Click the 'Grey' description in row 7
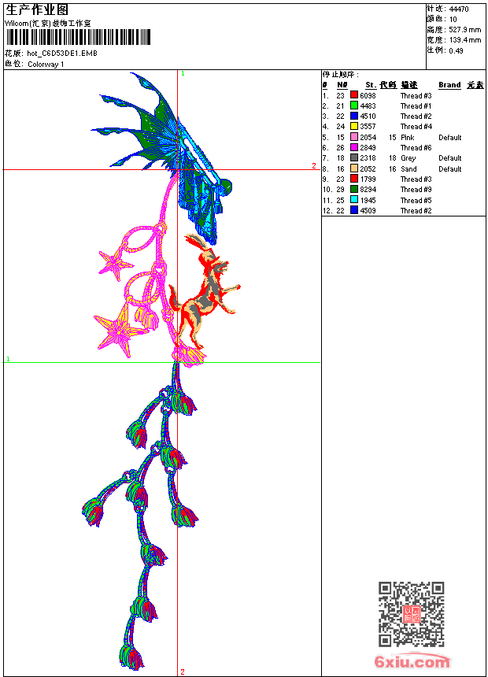The image size is (488, 677). (x=408, y=158)
